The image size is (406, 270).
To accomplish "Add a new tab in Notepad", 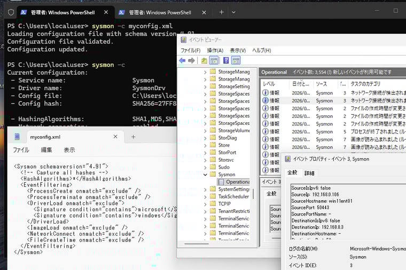I will (134, 137).
